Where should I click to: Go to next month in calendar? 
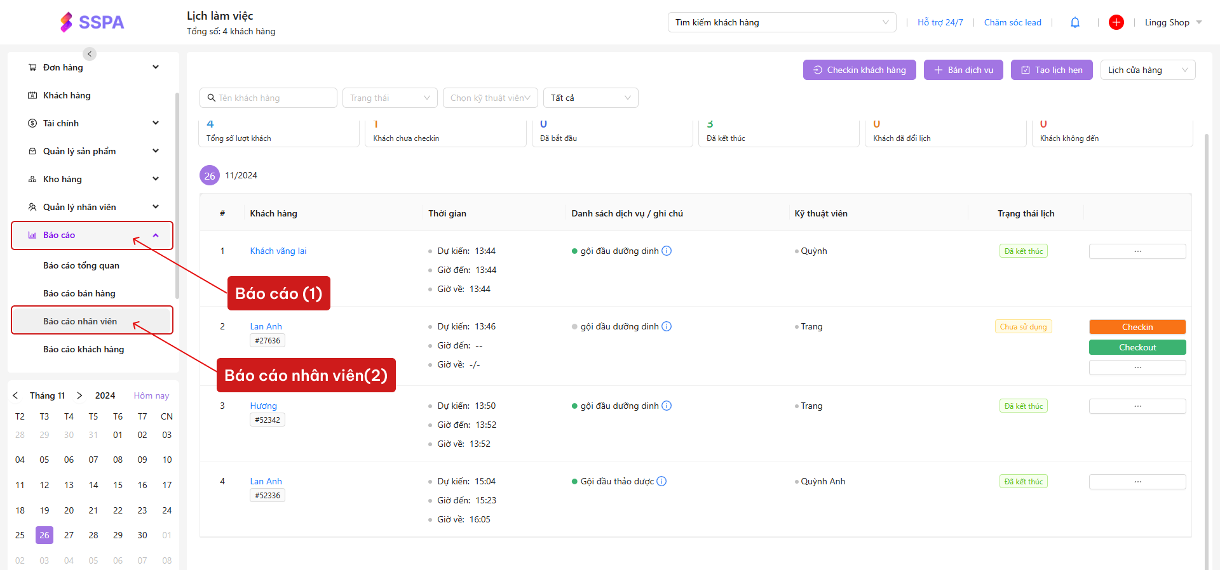(79, 395)
